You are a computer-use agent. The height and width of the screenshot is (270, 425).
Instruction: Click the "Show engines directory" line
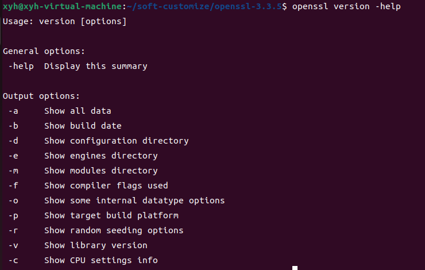101,156
